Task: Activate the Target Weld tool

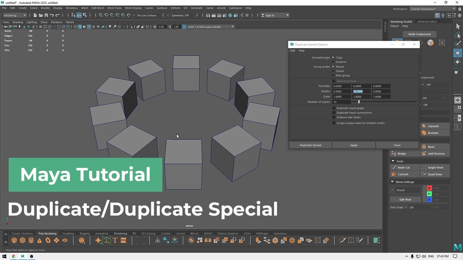Action: 435,168
